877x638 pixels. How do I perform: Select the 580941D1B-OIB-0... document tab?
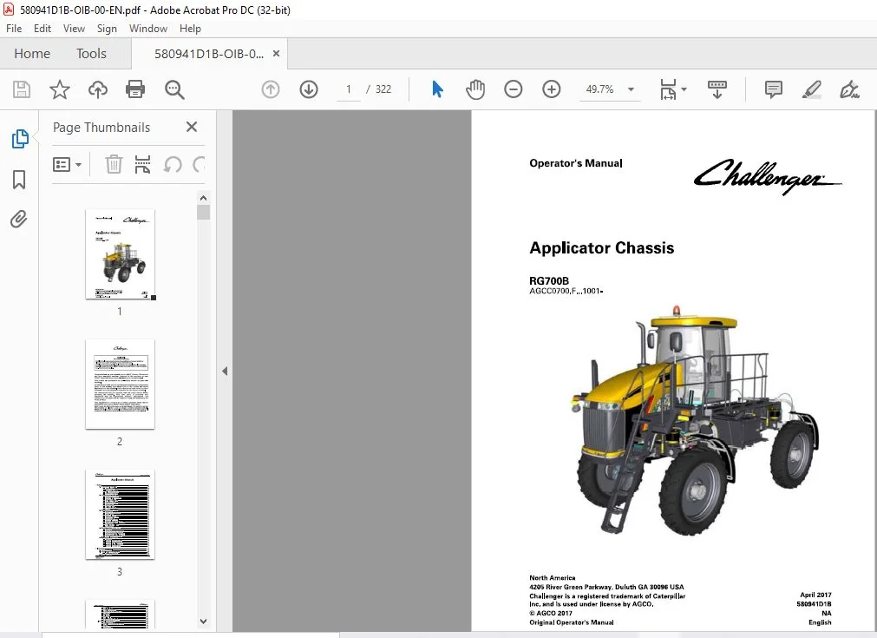[x=209, y=54]
